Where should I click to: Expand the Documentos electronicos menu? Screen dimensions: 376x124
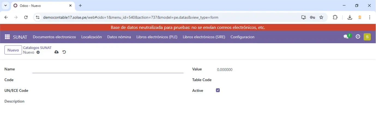(x=54, y=37)
